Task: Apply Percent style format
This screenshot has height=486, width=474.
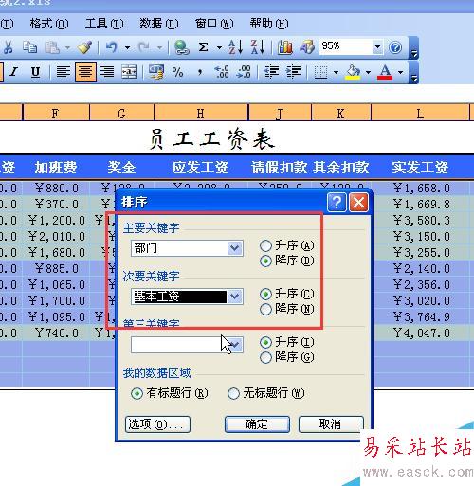Action: point(177,72)
